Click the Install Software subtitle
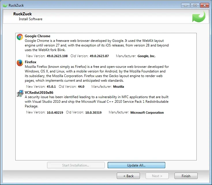The width and height of the screenshot is (212, 185). coord(31,19)
